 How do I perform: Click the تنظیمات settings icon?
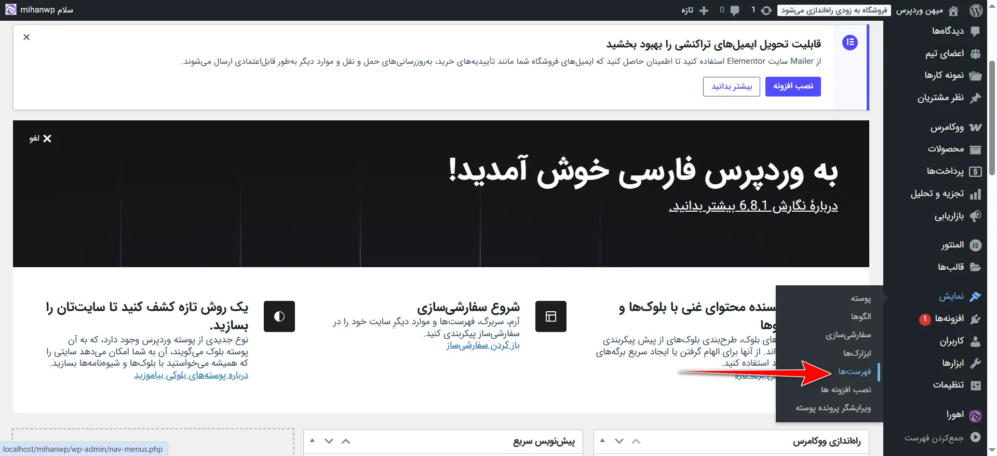pyautogui.click(x=975, y=385)
